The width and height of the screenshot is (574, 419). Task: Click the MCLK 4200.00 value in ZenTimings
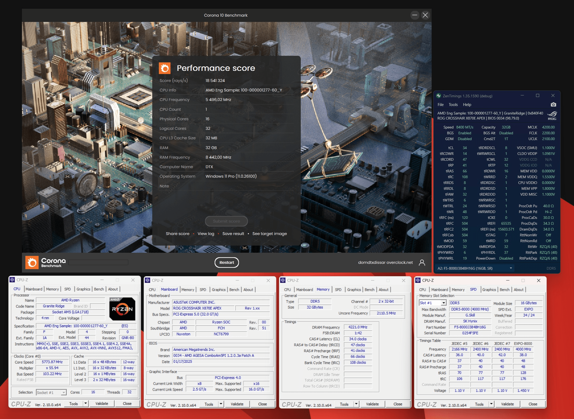[548, 127]
